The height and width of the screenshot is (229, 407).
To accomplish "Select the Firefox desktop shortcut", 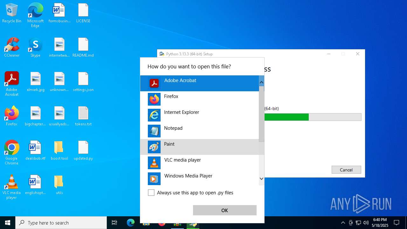I will pyautogui.click(x=12, y=116).
